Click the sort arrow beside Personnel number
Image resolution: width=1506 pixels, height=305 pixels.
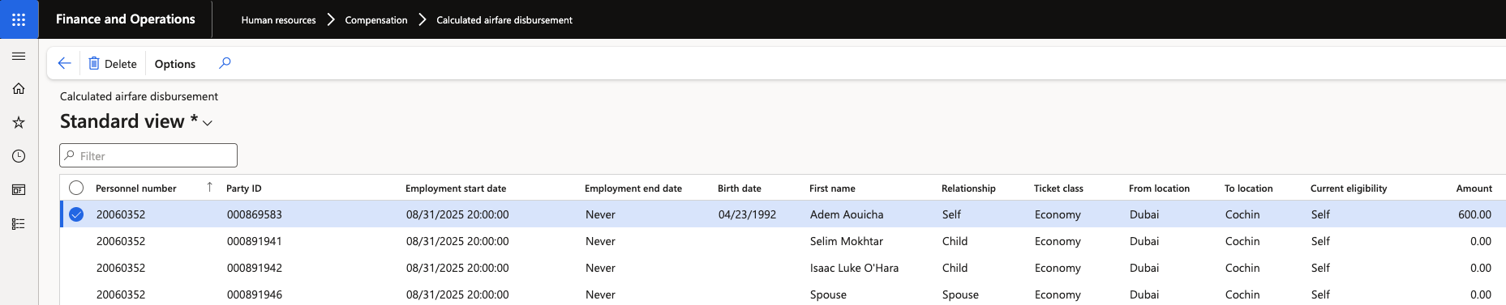[x=209, y=187]
